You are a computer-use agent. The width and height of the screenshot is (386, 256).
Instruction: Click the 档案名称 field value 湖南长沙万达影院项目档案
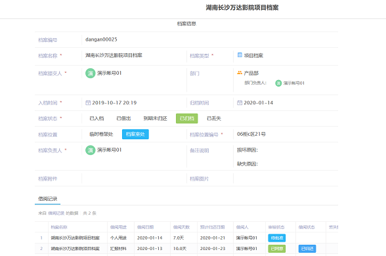(x=114, y=55)
